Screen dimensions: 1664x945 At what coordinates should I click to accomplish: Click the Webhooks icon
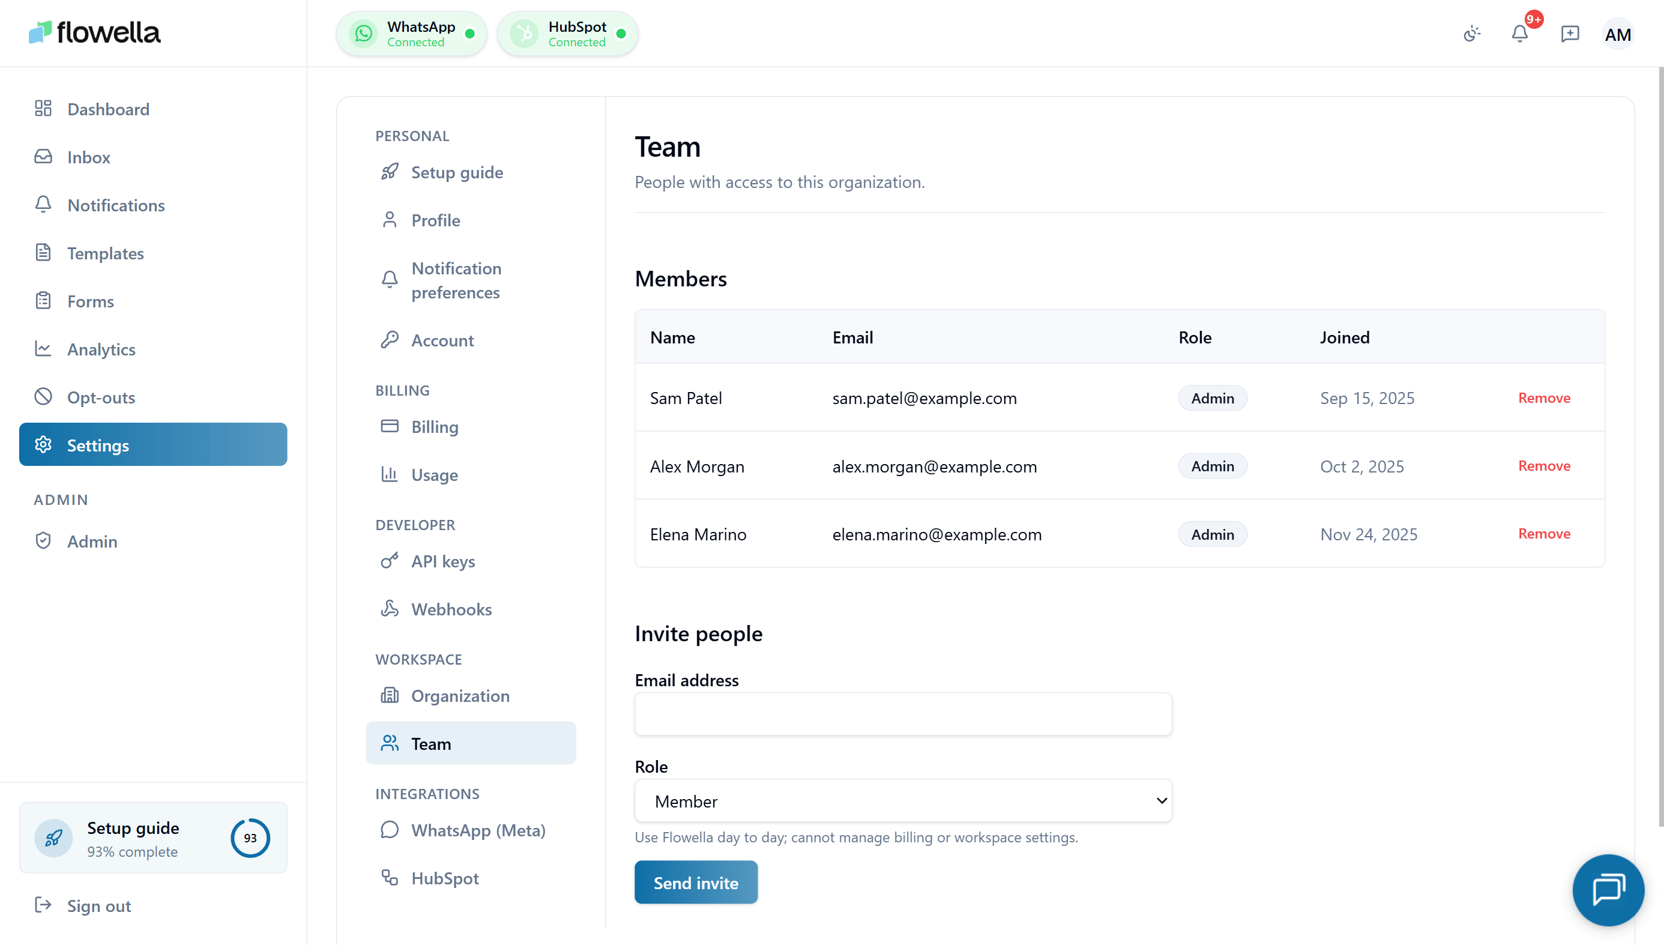tap(389, 608)
